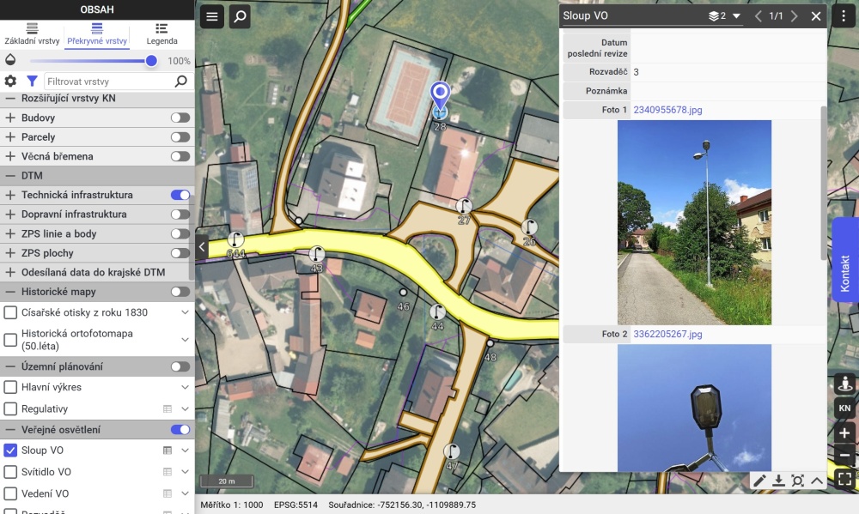Click the download icon below the popup

point(779,481)
